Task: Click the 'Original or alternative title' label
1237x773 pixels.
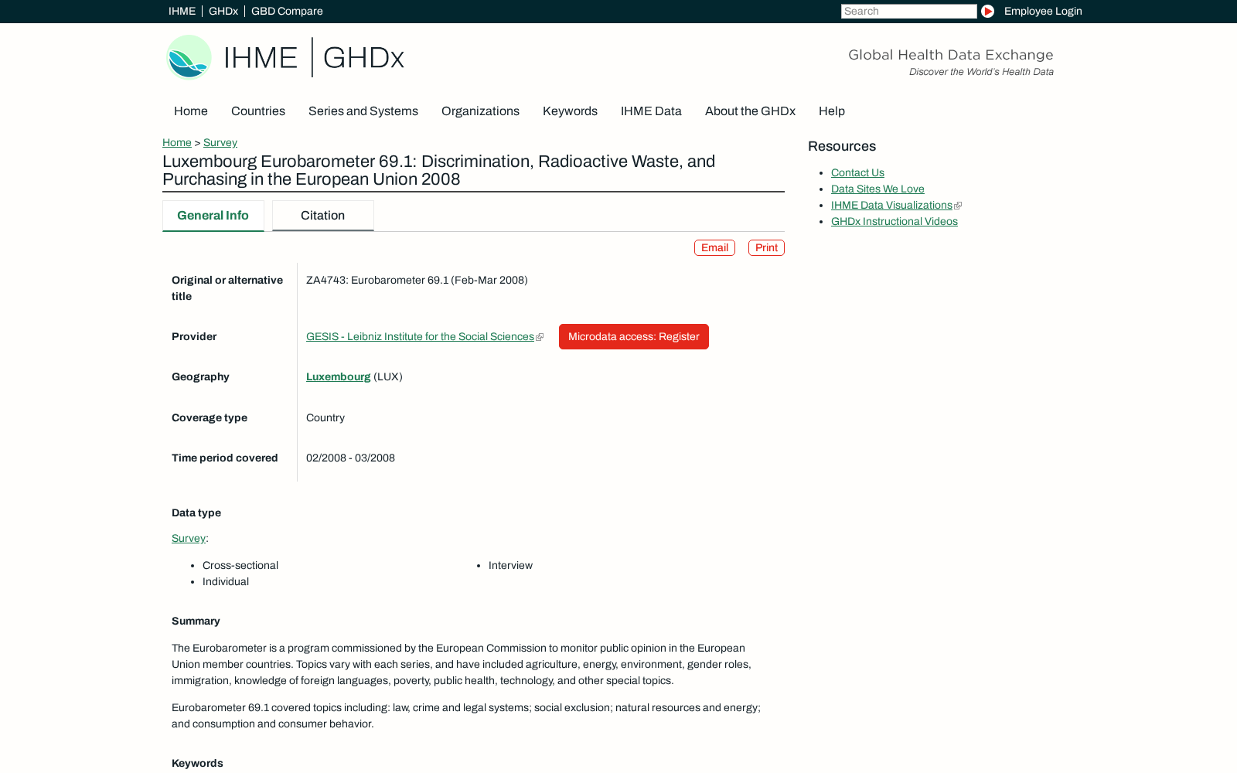Action: [227, 288]
